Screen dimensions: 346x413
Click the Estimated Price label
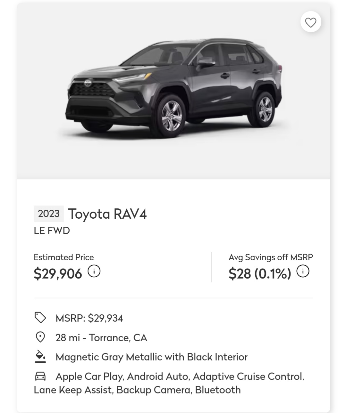63,257
